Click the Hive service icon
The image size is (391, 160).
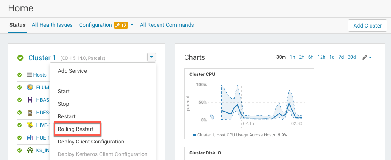(30, 125)
